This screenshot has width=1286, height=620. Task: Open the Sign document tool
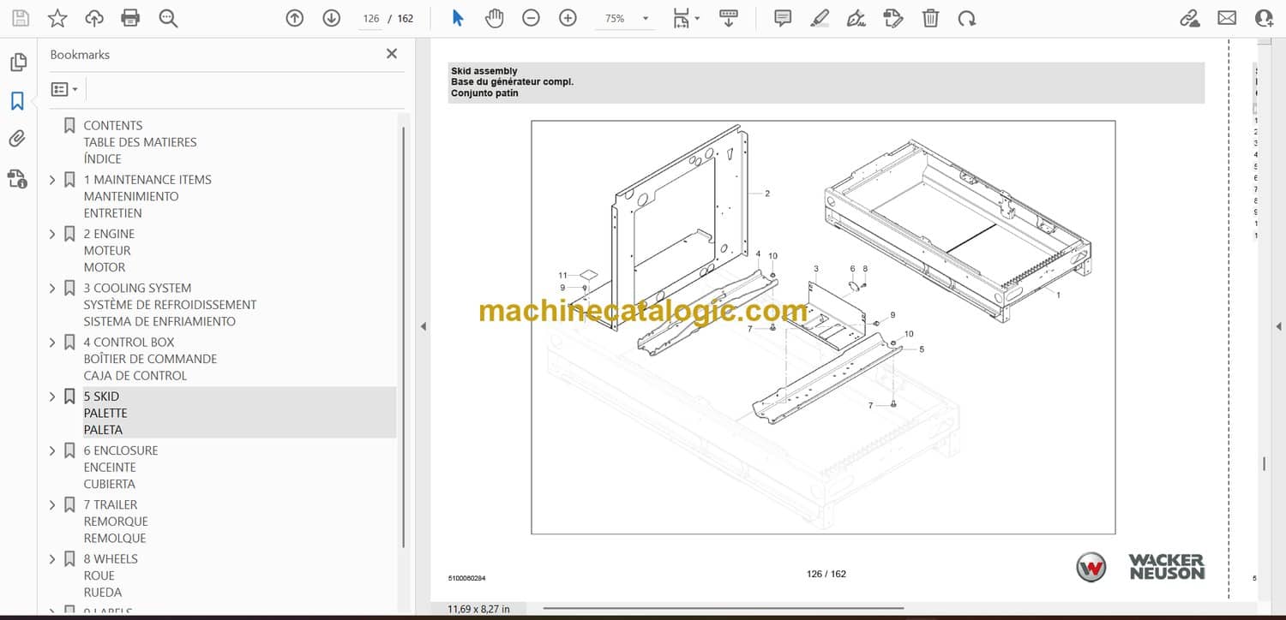point(856,18)
